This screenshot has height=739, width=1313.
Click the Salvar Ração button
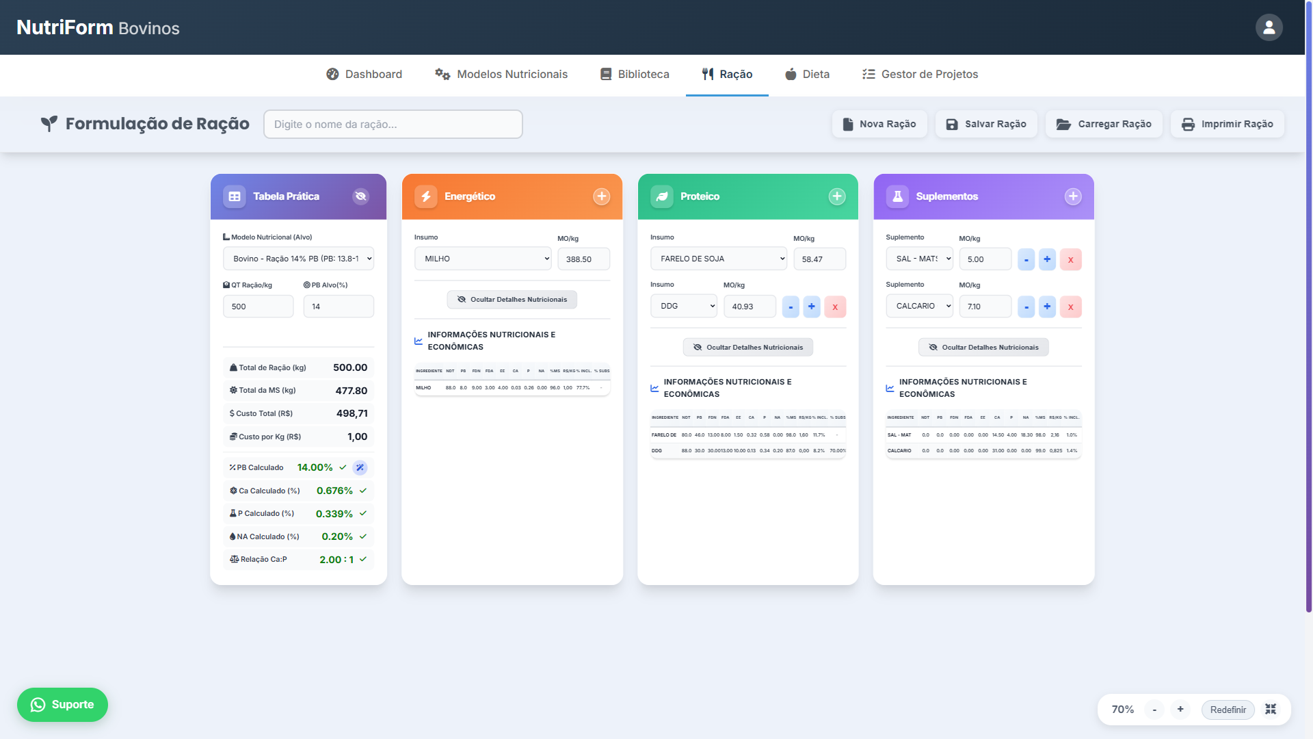986,124
